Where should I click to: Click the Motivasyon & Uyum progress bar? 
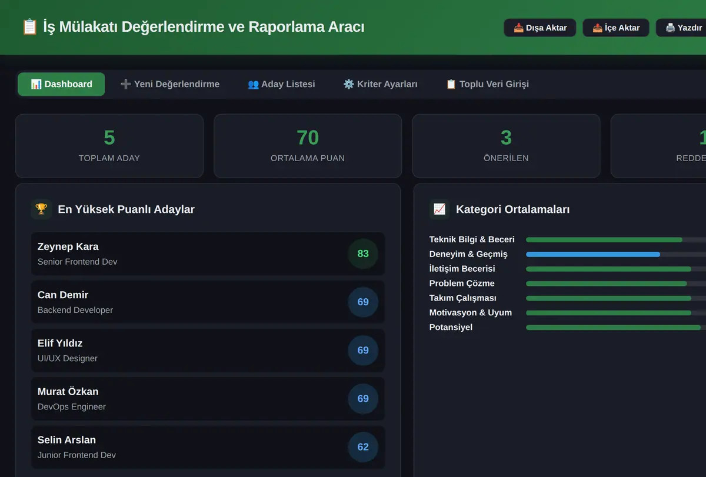click(x=616, y=313)
